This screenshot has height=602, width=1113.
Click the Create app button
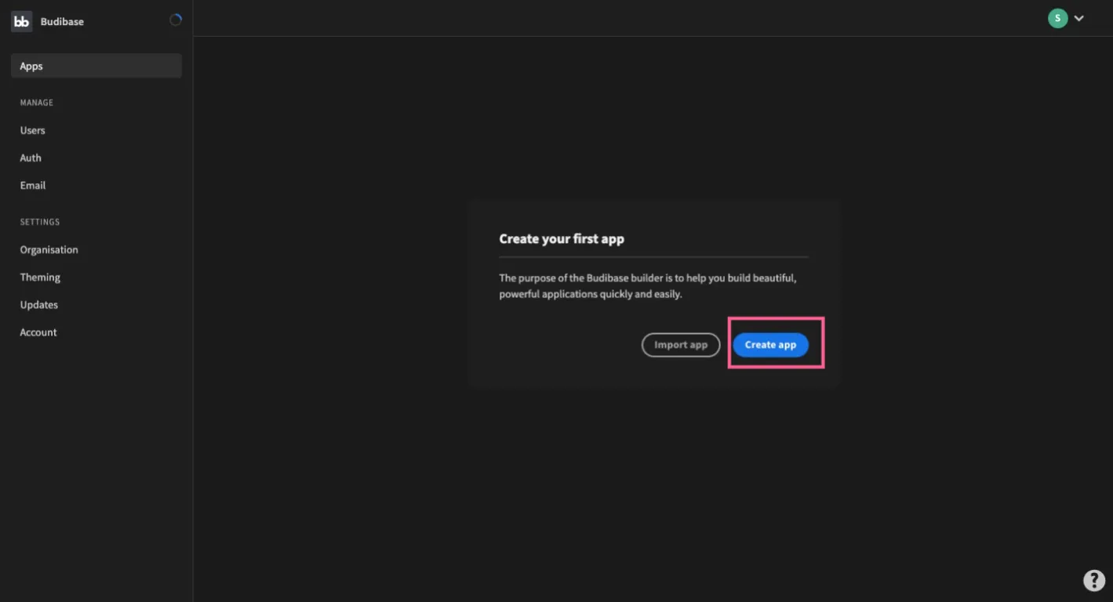click(x=770, y=345)
